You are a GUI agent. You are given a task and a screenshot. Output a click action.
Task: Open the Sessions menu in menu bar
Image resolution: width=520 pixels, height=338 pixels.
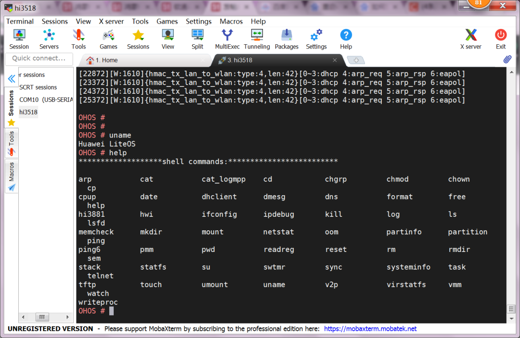click(x=55, y=22)
